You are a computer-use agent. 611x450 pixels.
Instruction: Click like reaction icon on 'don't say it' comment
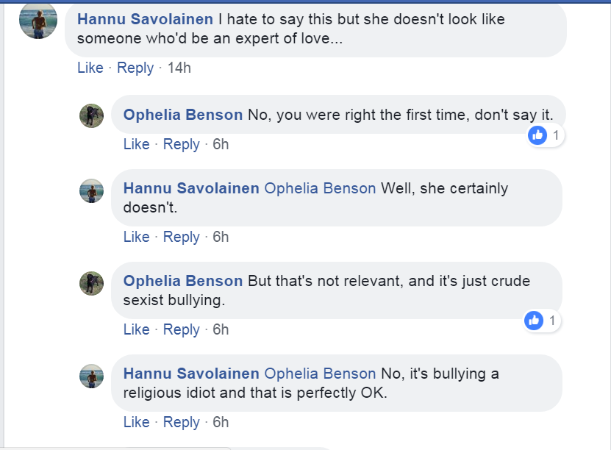coord(538,135)
